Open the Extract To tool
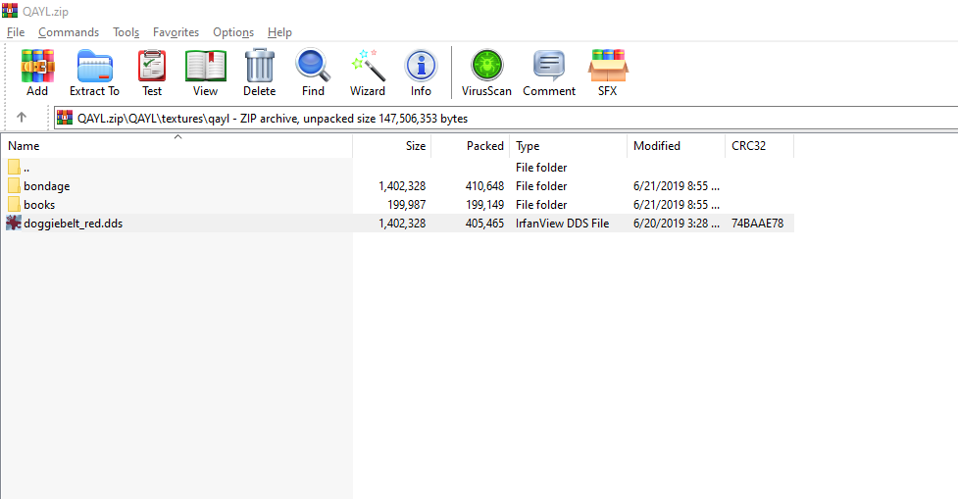 95,73
